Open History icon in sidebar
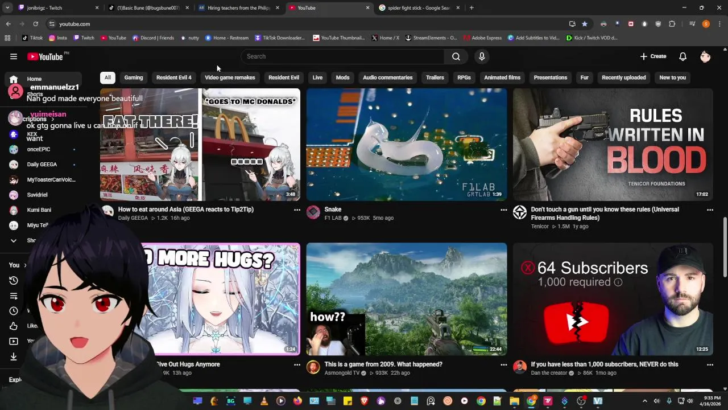Screen dimensions: 728x410 pyautogui.click(x=14, y=280)
